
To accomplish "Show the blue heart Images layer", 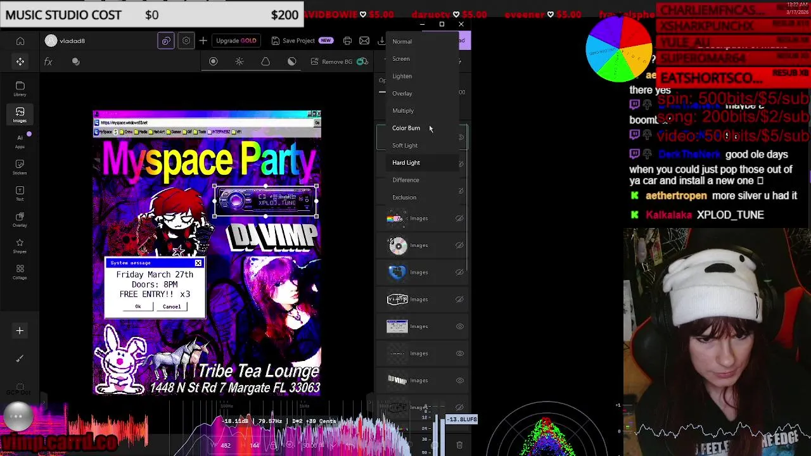I will 460,272.
